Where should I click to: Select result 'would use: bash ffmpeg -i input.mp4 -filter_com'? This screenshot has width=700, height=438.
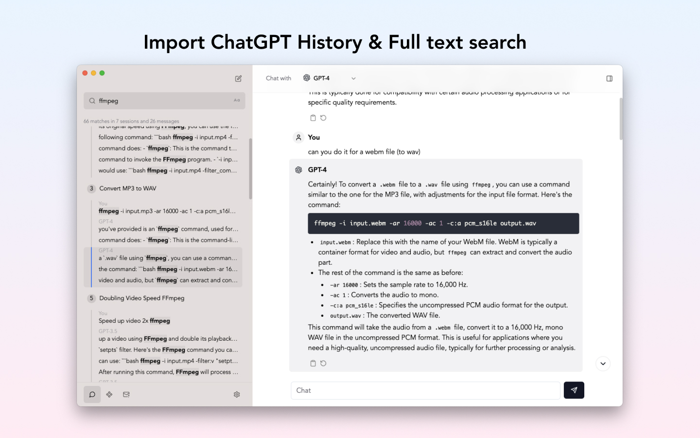168,170
